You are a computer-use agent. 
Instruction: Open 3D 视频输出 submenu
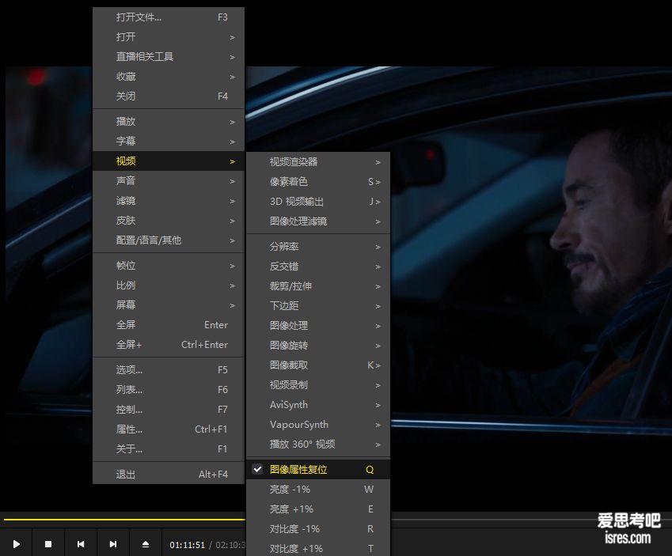(x=318, y=202)
